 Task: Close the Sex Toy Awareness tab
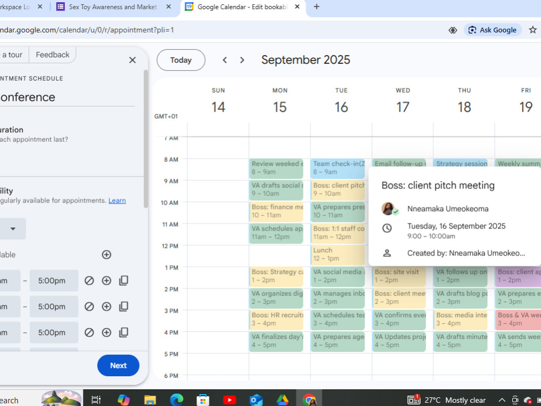pos(168,6)
